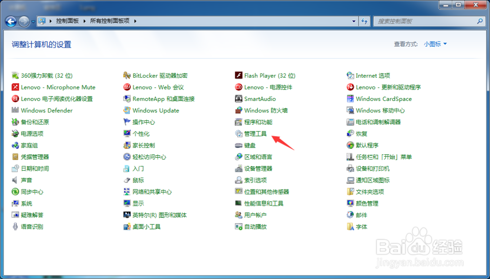Click the 搜索控制面板 search field

429,21
